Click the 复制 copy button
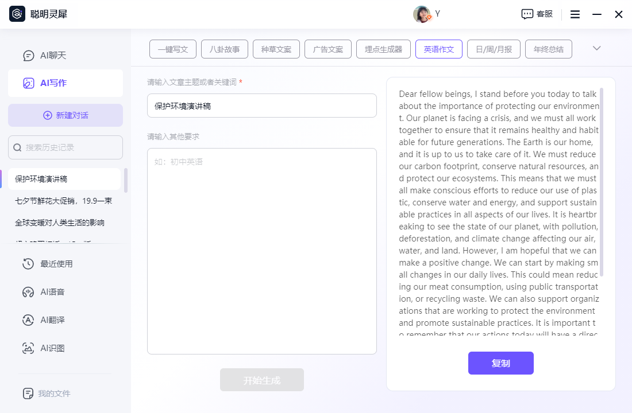 tap(501, 363)
